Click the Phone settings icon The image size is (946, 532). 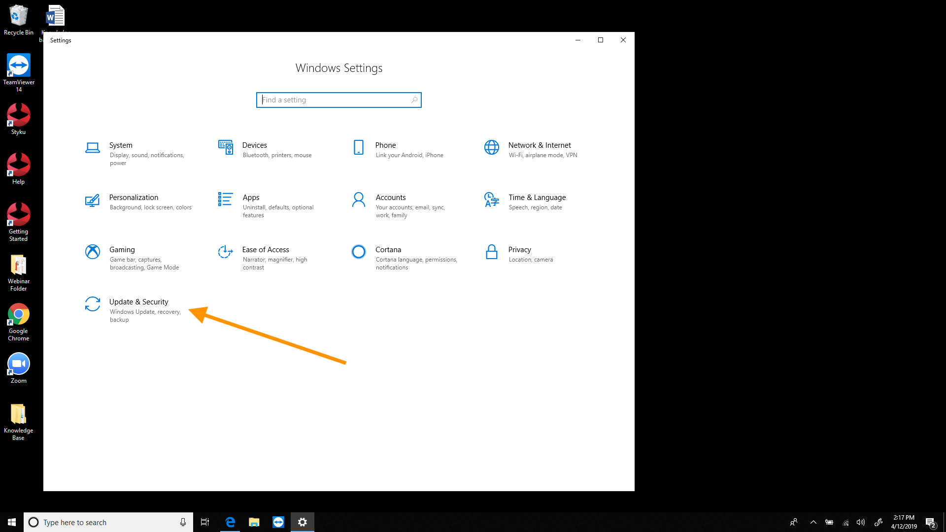(358, 147)
